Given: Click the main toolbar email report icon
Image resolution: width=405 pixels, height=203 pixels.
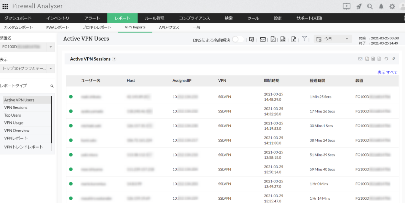Looking at the screenshot, I should (x=263, y=39).
